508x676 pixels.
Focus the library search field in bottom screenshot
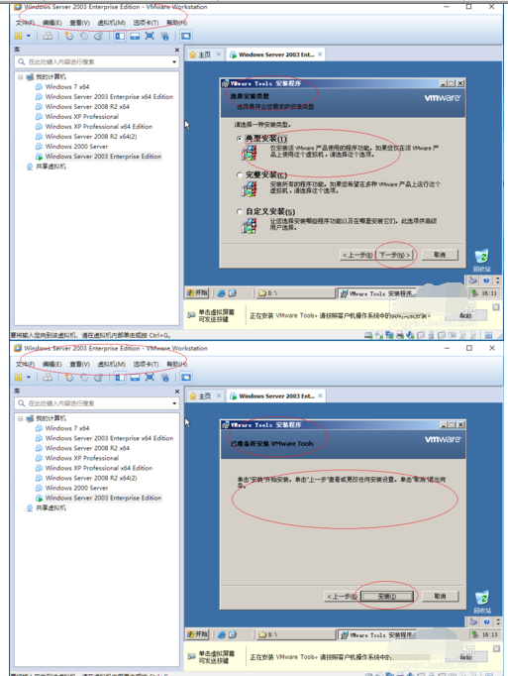point(96,403)
